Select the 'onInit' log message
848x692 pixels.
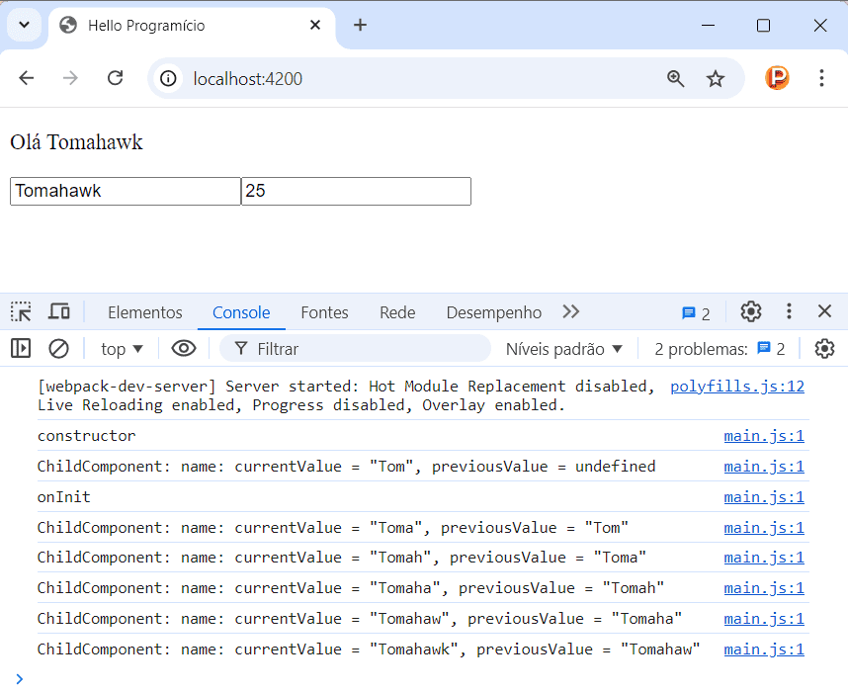click(64, 496)
